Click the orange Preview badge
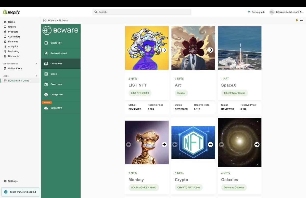Screen dimensions: 306x198 tap(47, 102)
